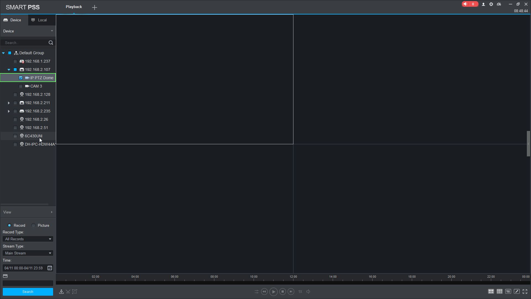Image resolution: width=531 pixels, height=299 pixels.
Task: Click the play button in playback controls
Action: tap(273, 292)
